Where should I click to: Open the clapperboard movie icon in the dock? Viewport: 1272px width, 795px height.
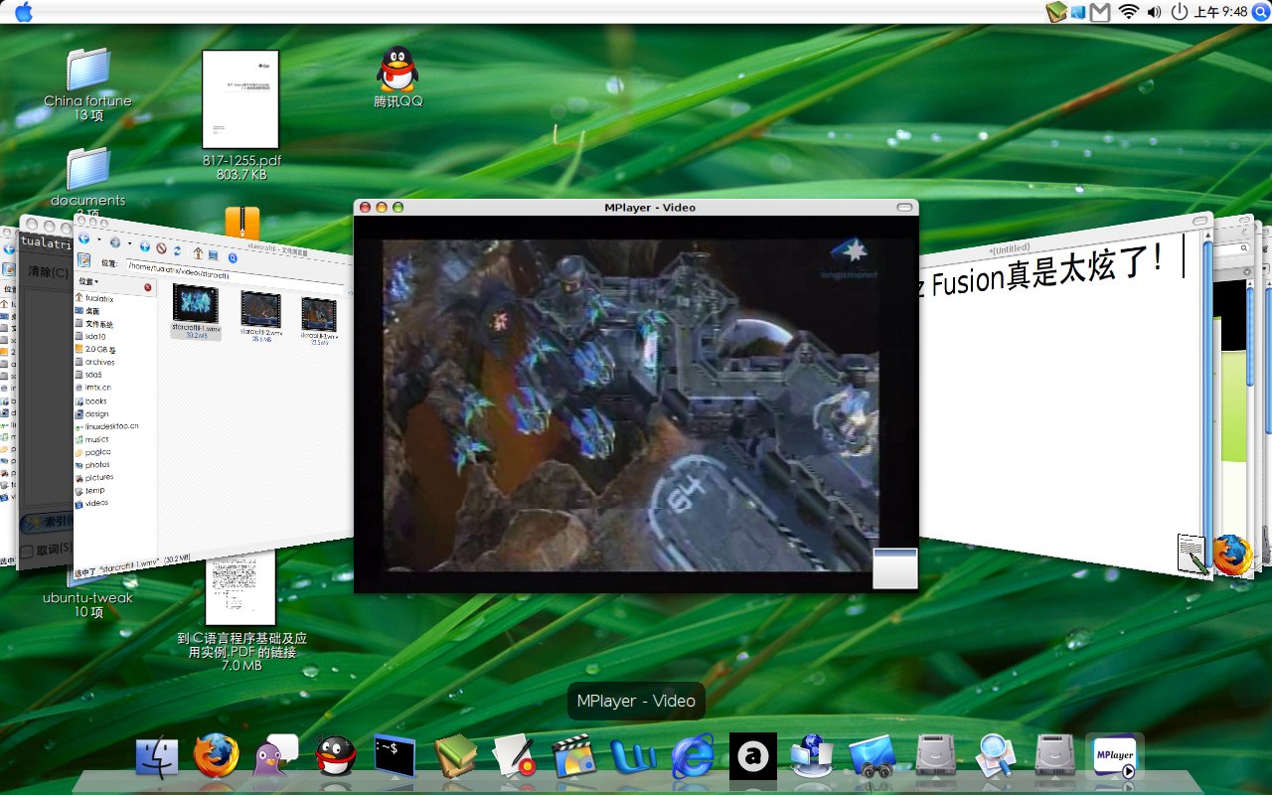point(572,756)
